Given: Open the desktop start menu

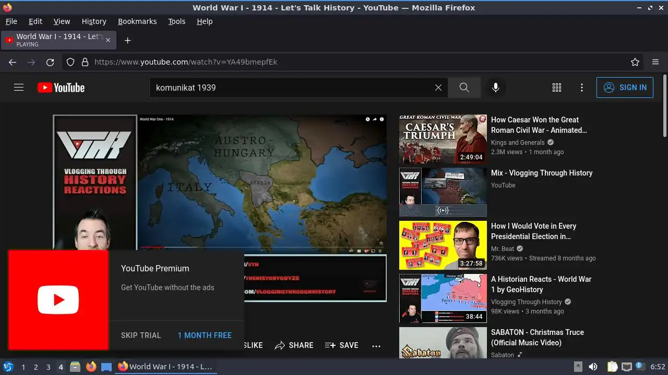Looking at the screenshot, I should [x=8, y=367].
